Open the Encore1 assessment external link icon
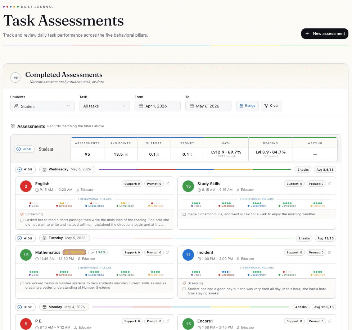 [330, 321]
